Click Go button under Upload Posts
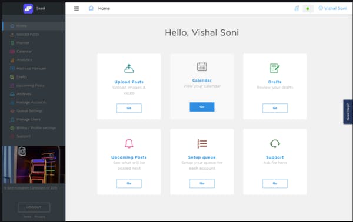This screenshot has height=222, width=353. click(x=129, y=108)
